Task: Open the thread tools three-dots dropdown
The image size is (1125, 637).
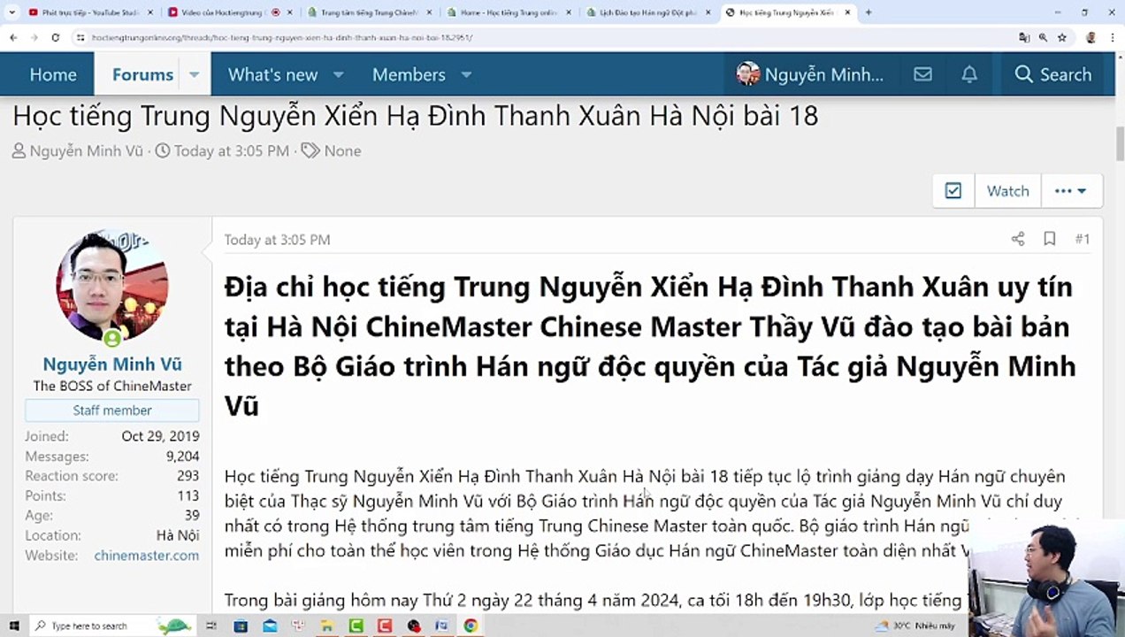Action: click(x=1071, y=191)
